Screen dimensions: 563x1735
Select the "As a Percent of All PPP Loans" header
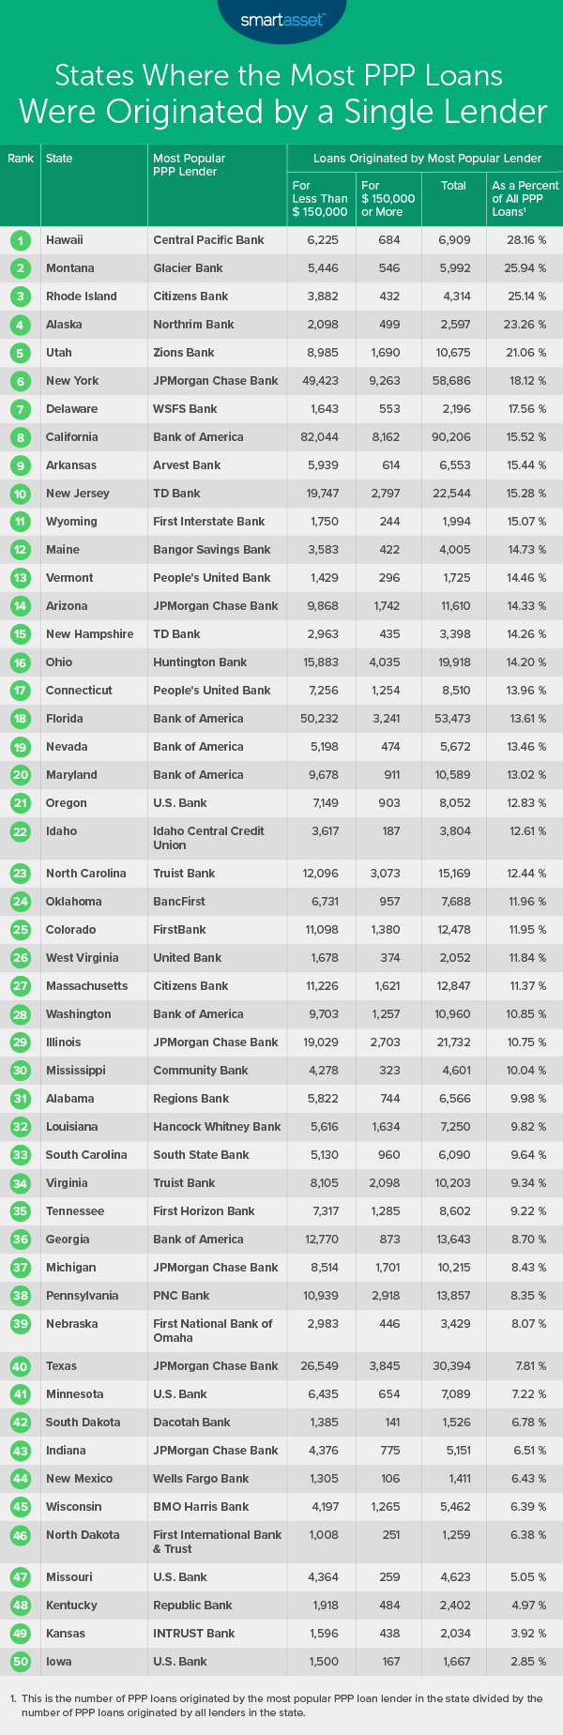tap(525, 199)
